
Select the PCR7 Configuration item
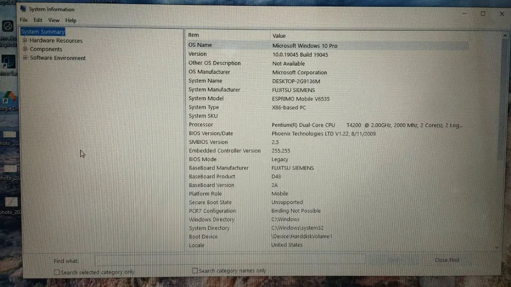(212, 211)
